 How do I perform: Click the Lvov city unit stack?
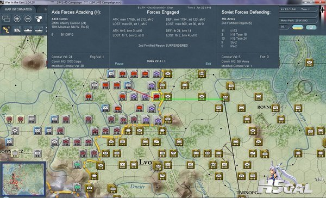(x=158, y=166)
